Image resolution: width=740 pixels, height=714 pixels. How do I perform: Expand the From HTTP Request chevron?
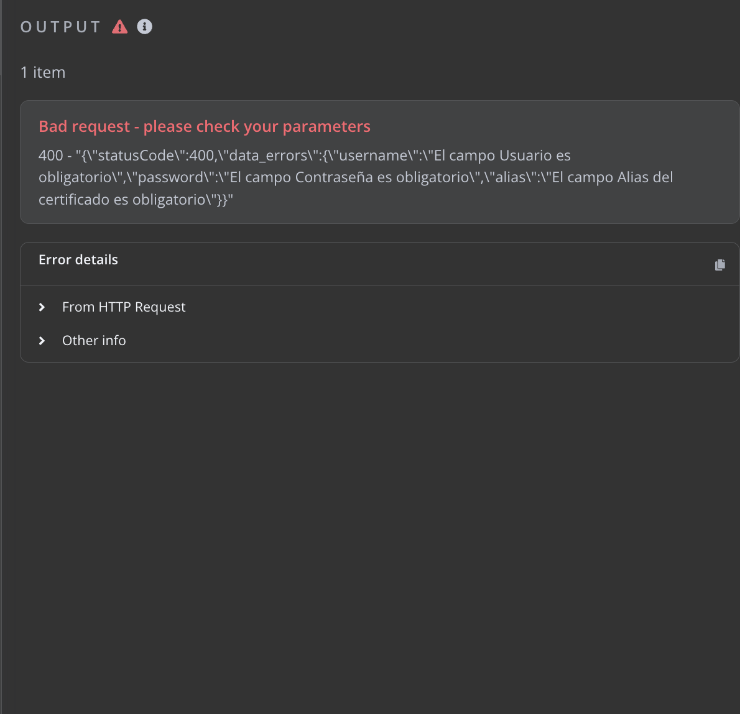coord(42,307)
